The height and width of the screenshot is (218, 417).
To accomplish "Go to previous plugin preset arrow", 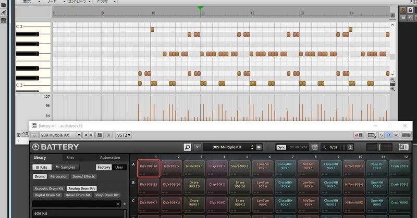I will tap(85, 135).
